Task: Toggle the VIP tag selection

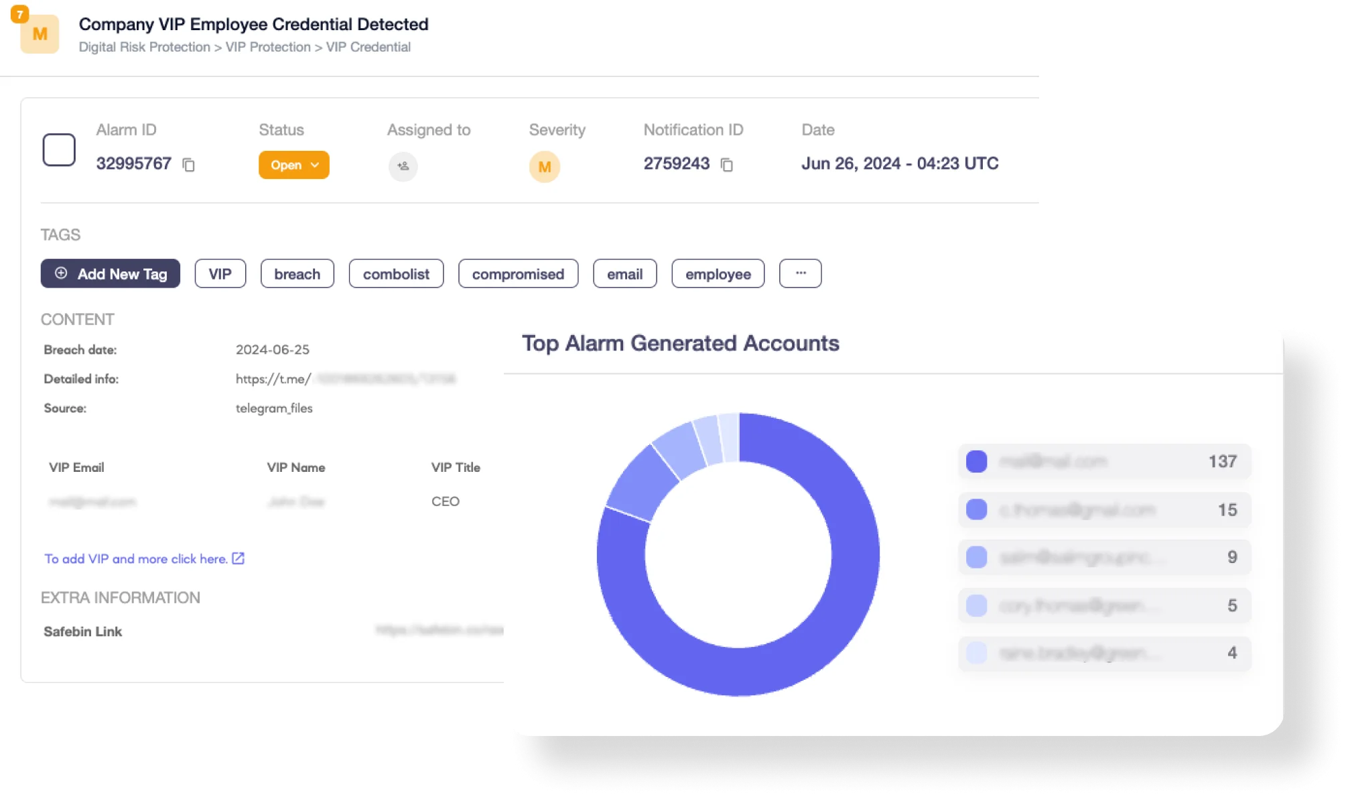Action: (x=220, y=274)
